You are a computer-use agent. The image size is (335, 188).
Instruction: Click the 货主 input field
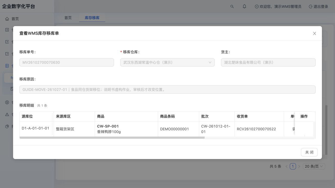268,62
